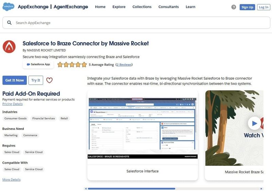
Task: Open the Collections menu
Action: tap(142, 7)
